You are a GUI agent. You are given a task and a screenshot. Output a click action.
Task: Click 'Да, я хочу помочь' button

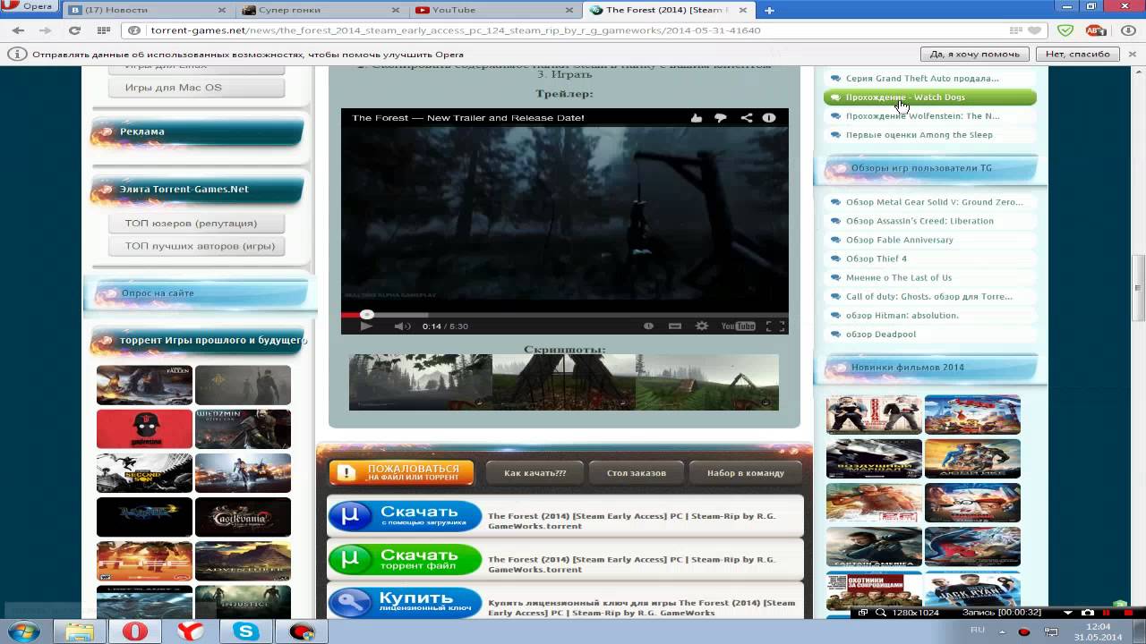tap(975, 54)
